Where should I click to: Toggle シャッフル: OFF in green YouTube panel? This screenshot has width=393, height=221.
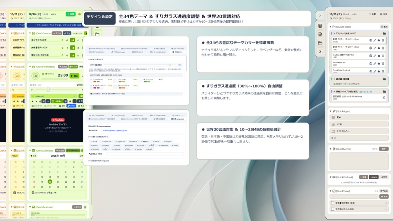point(51,106)
